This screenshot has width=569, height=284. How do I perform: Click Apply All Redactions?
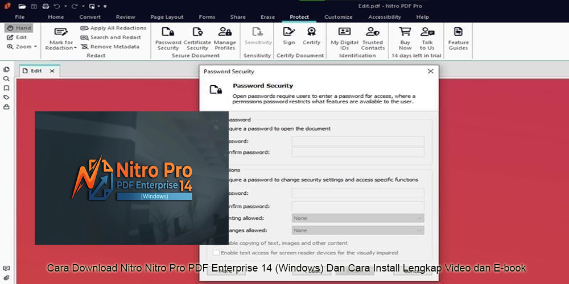[x=113, y=28]
